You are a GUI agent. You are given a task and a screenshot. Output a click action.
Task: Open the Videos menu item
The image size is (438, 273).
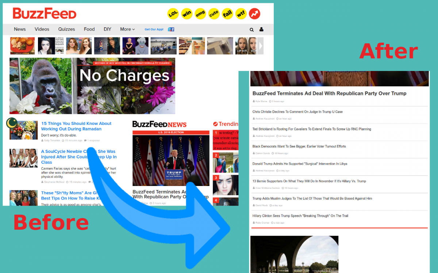click(42, 29)
